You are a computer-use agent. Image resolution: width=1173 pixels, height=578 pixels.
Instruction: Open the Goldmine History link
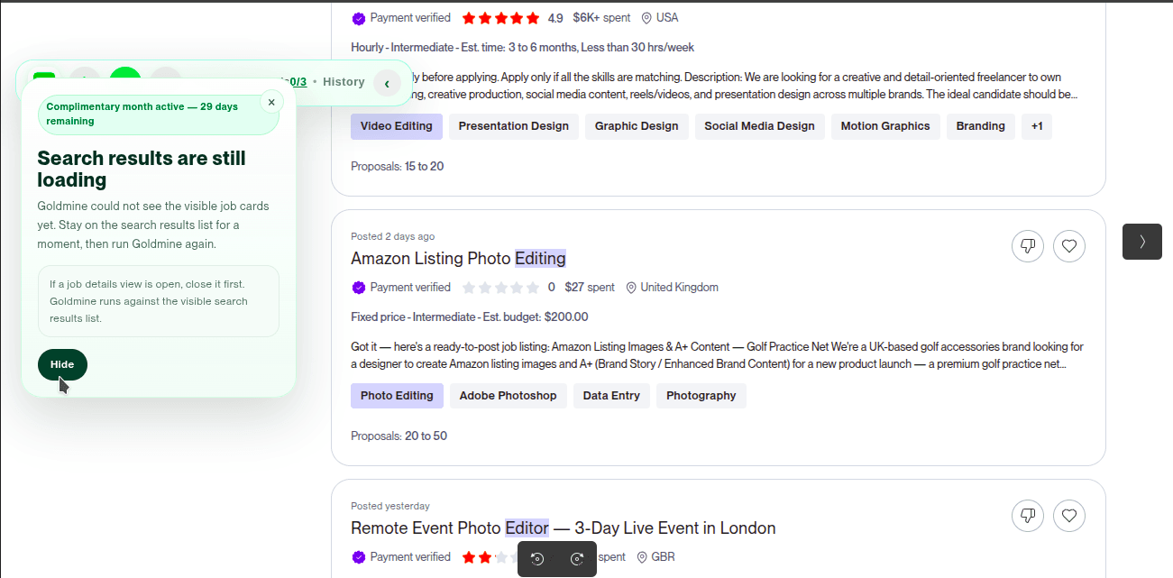344,82
